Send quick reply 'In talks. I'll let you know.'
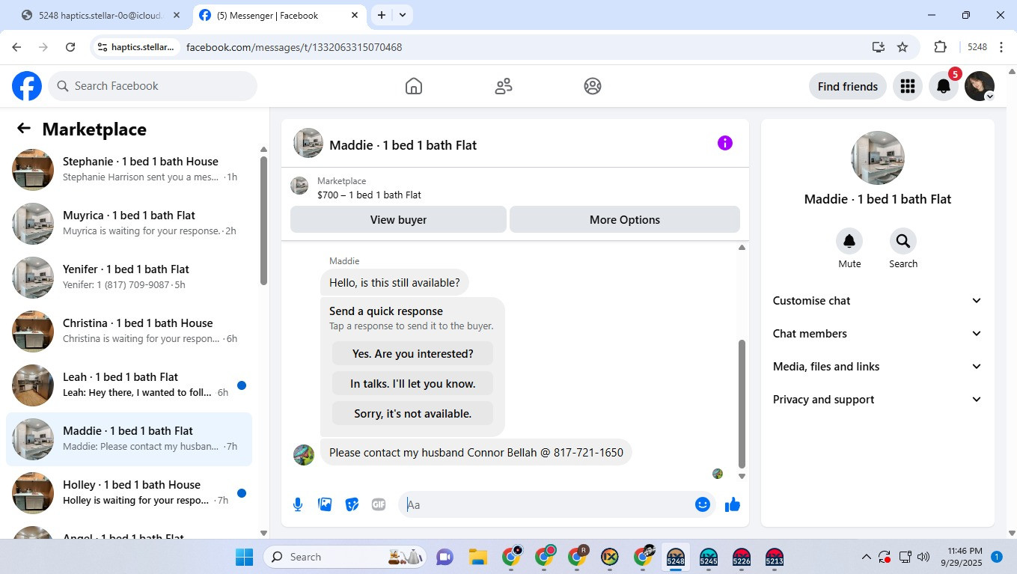The width and height of the screenshot is (1017, 574). 413,384
